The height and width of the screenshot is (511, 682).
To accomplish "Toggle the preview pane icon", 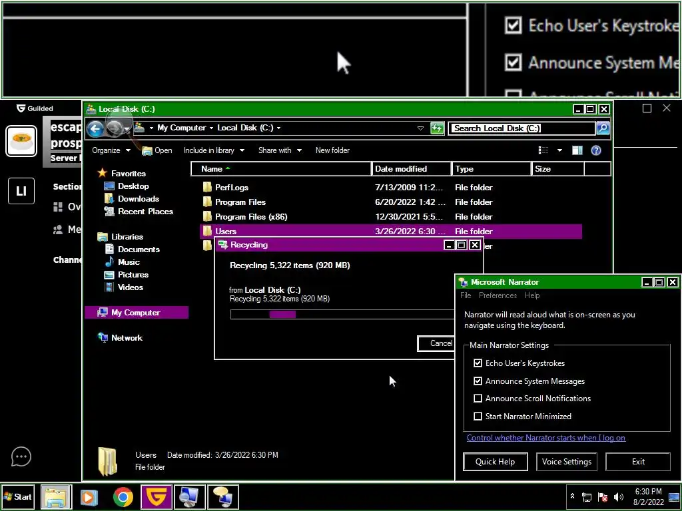I will pos(577,150).
